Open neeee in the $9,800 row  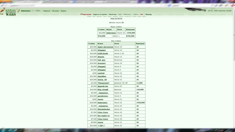(x=100, y=122)
